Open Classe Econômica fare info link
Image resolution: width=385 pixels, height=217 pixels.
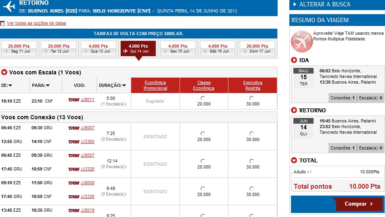[204, 85]
